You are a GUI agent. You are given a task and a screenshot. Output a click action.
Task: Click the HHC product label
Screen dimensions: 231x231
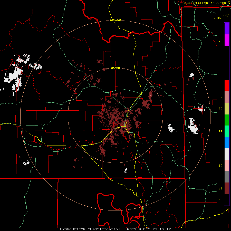pyautogui.click(x=226, y=15)
